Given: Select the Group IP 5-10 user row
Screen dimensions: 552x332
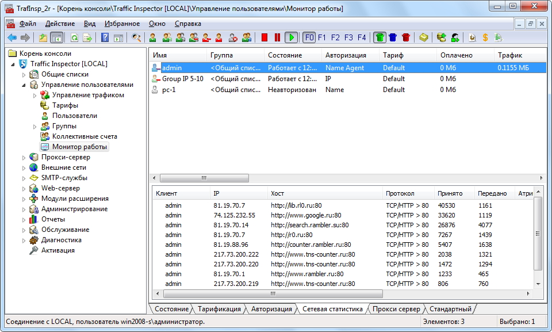Looking at the screenshot, I should tap(348, 79).
